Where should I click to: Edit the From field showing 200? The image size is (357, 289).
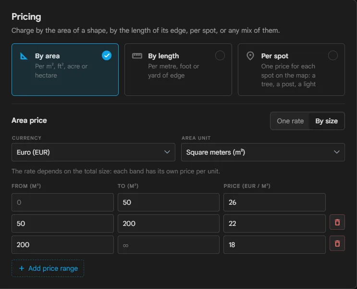pyautogui.click(x=62, y=245)
